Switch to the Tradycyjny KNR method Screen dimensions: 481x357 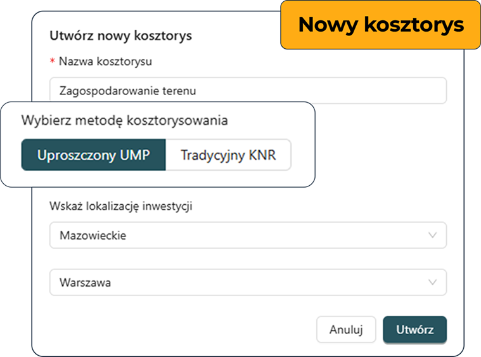coord(228,155)
